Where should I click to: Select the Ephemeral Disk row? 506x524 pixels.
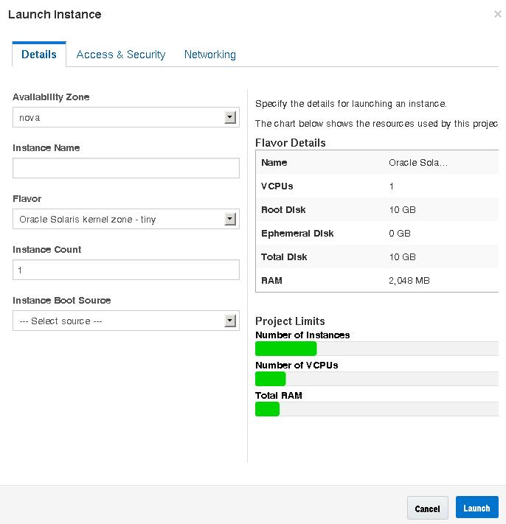coord(376,234)
